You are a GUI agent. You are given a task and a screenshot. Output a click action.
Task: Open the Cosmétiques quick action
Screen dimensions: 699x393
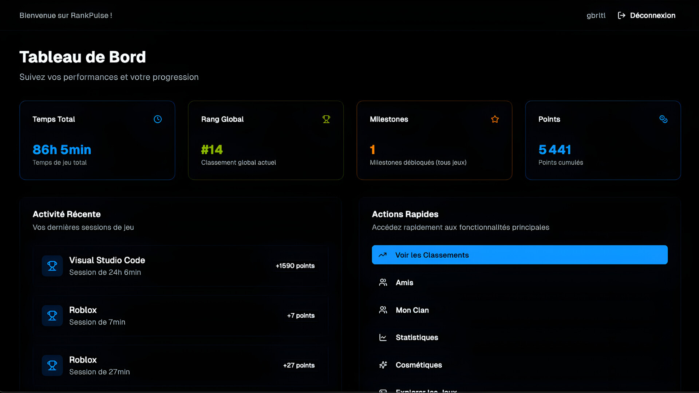pos(419,365)
